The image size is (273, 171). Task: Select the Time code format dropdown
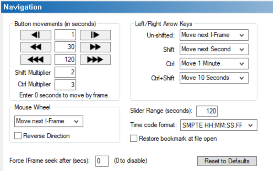tap(219, 125)
